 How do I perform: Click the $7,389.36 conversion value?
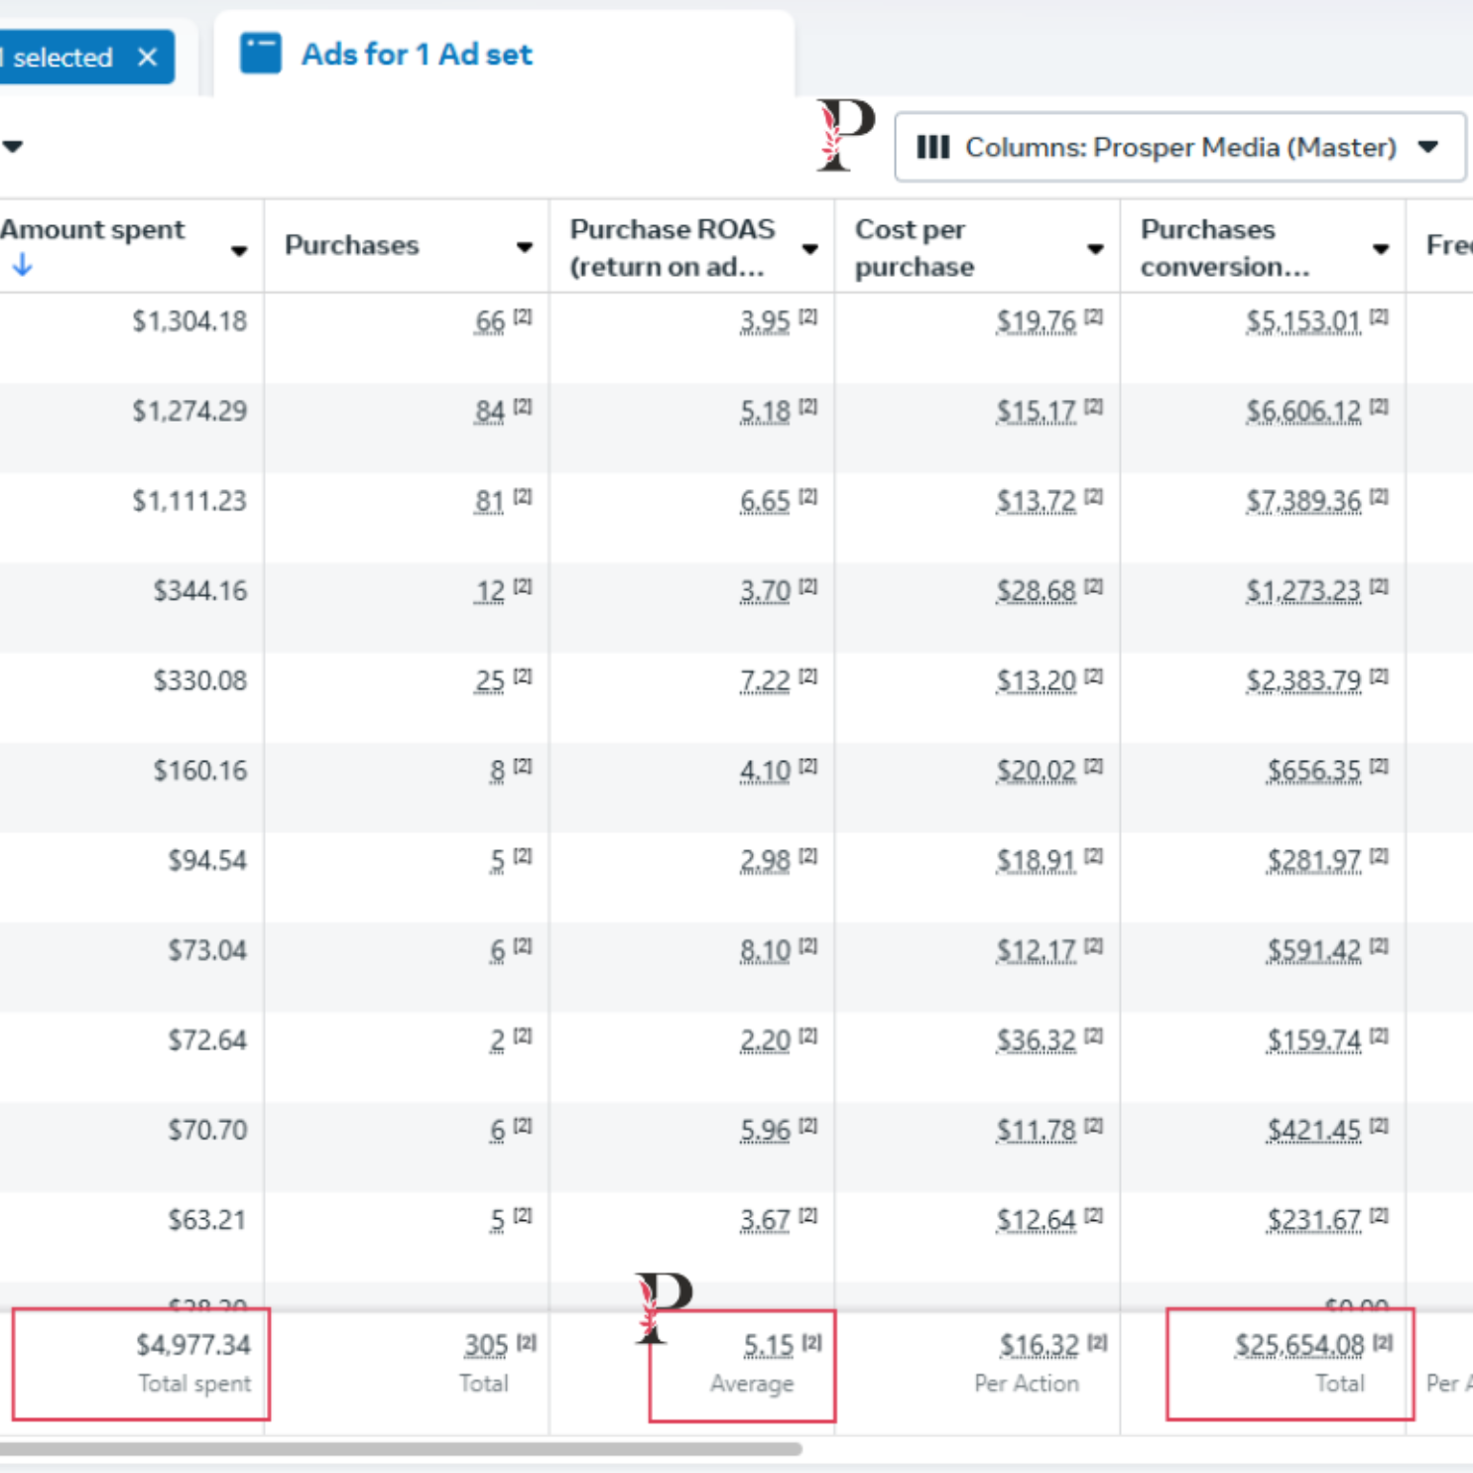[x=1303, y=502]
